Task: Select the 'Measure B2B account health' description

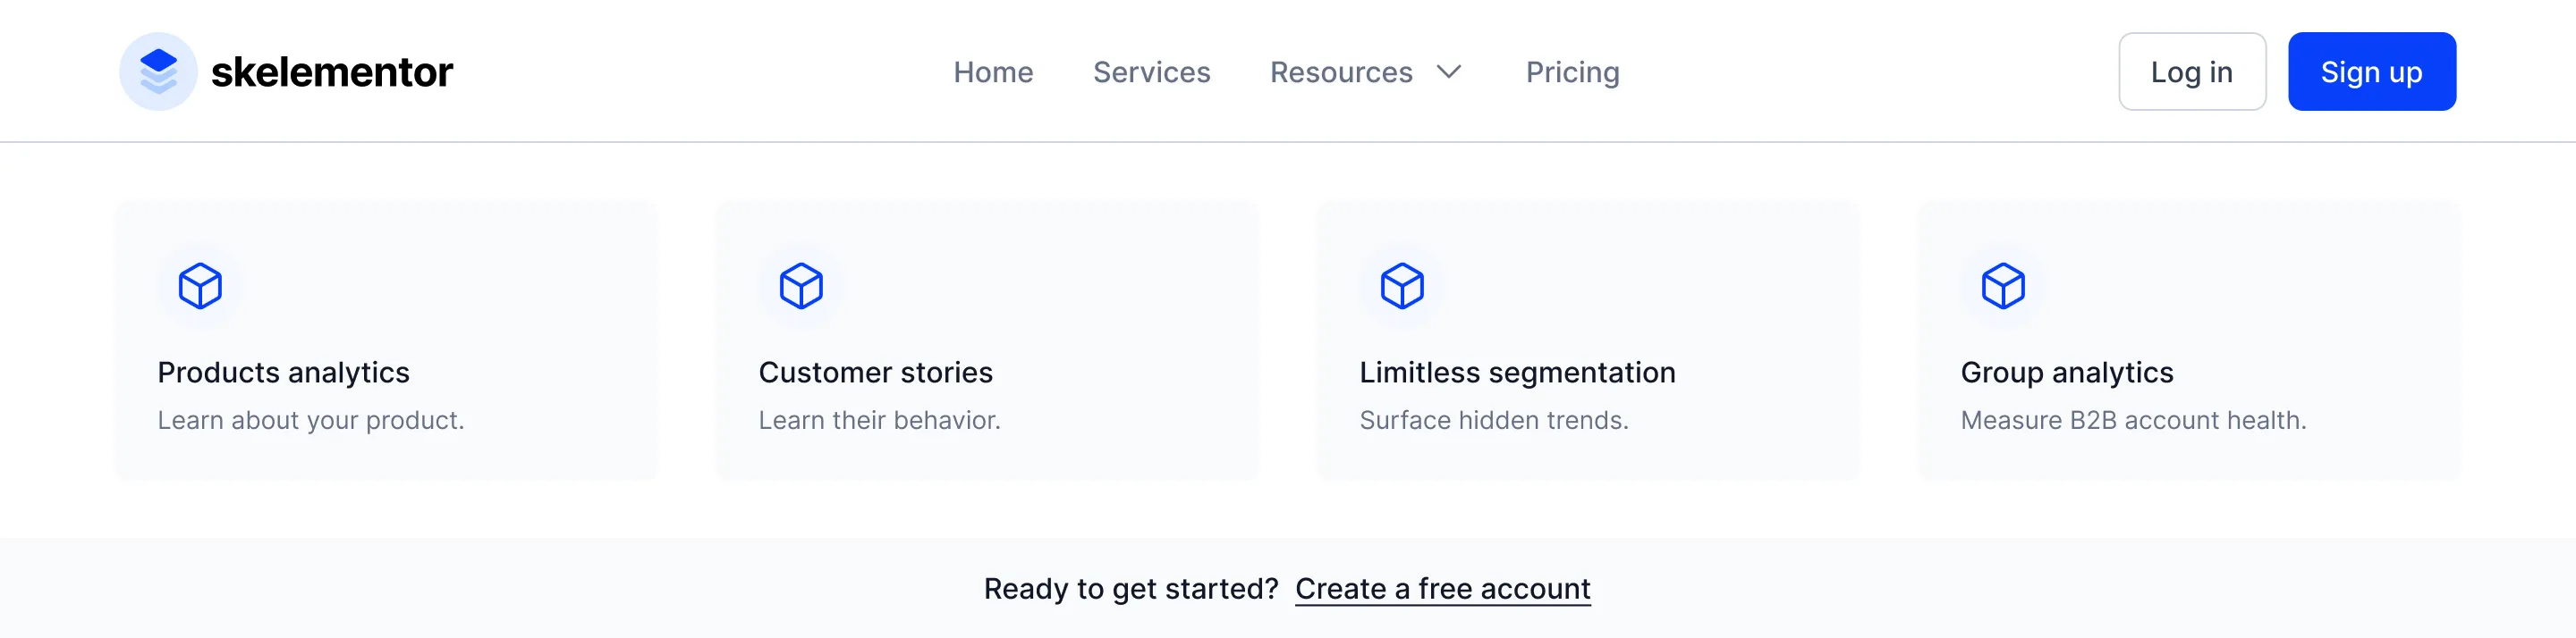Action: (2133, 420)
